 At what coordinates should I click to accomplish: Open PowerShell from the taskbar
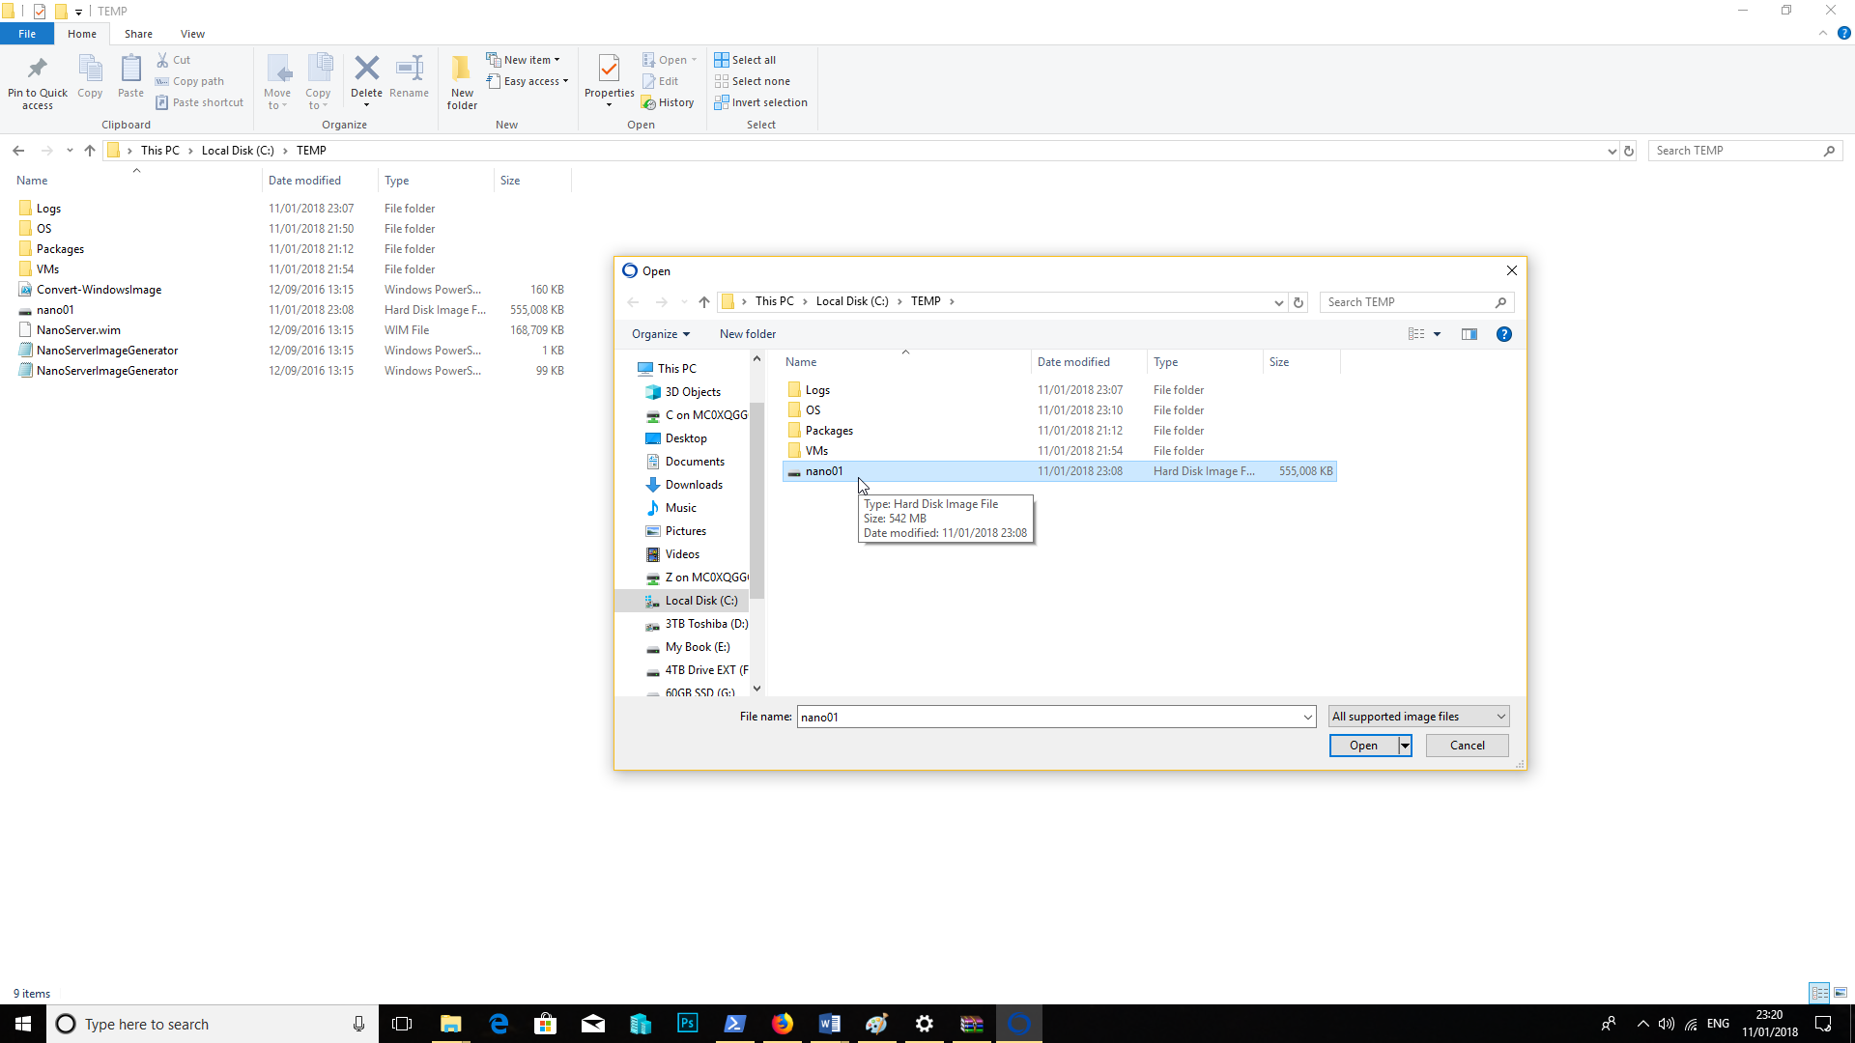coord(734,1024)
